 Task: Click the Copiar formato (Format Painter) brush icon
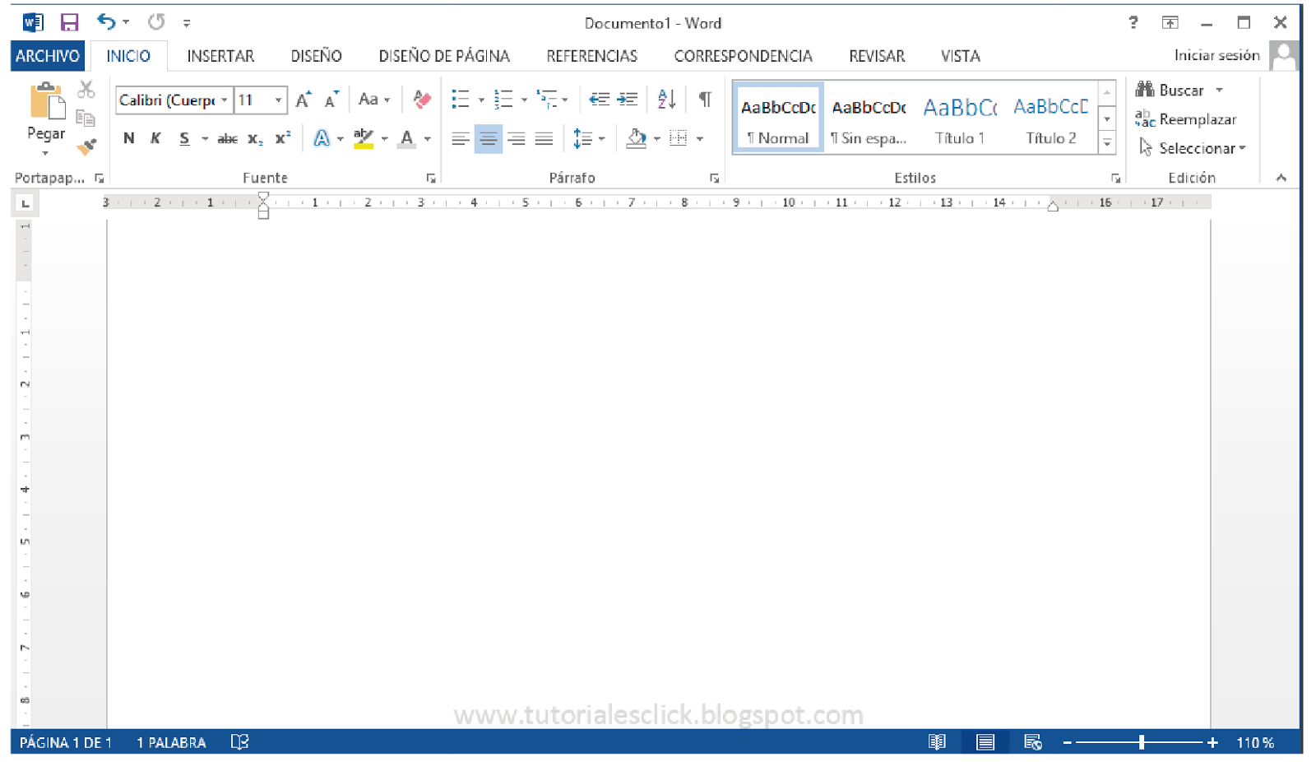(x=86, y=146)
